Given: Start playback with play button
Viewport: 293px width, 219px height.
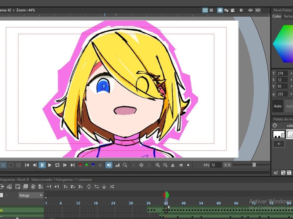Looking at the screenshot, I should (50, 165).
